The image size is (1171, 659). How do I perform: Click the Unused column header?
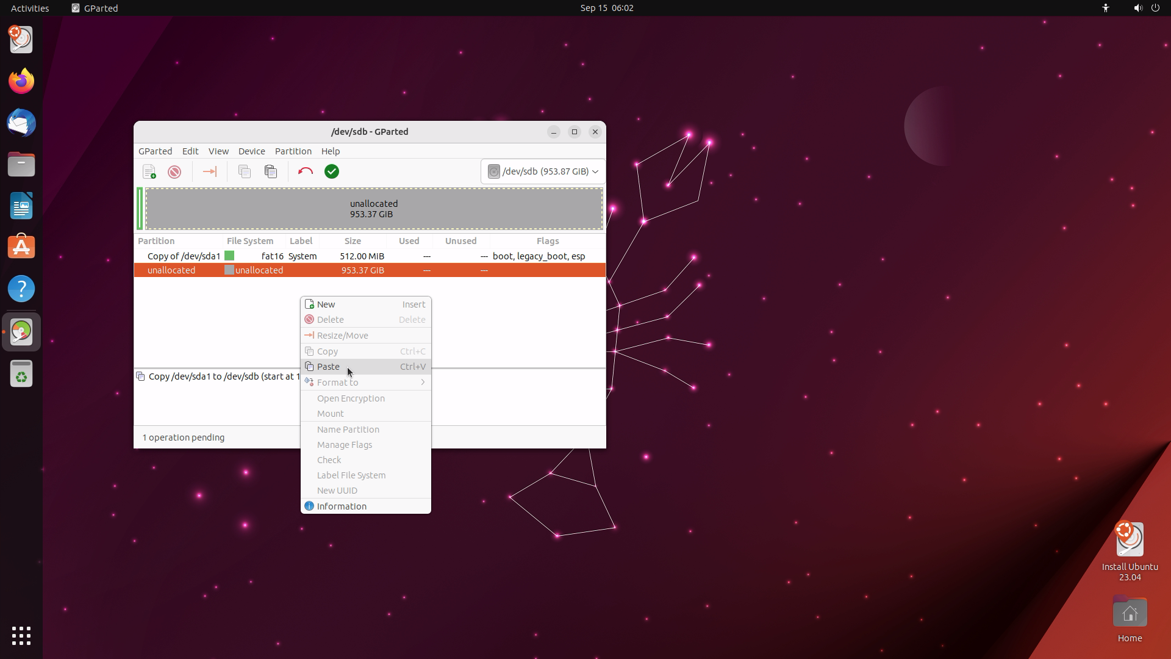coord(461,241)
